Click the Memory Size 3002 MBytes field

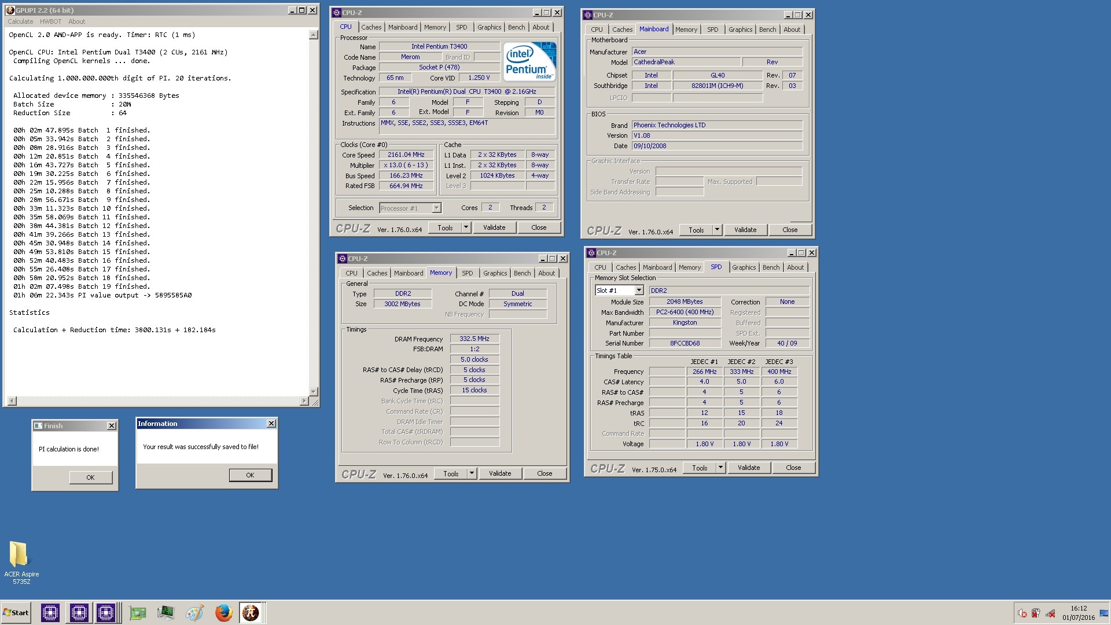(402, 304)
